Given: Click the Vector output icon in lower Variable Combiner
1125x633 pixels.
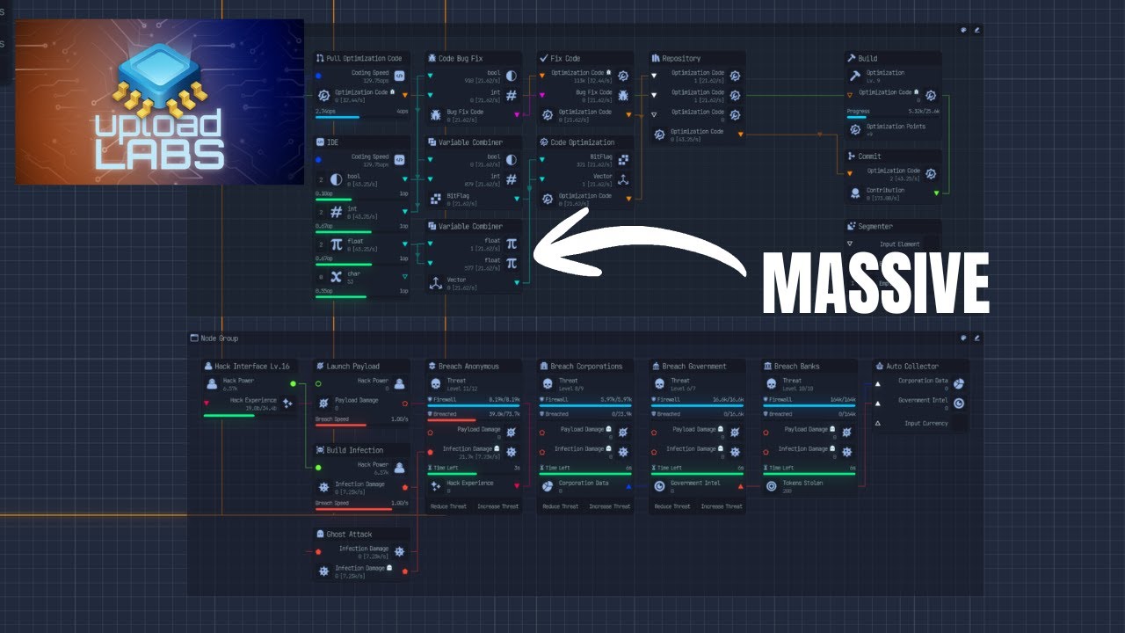Looking at the screenshot, I should (437, 282).
